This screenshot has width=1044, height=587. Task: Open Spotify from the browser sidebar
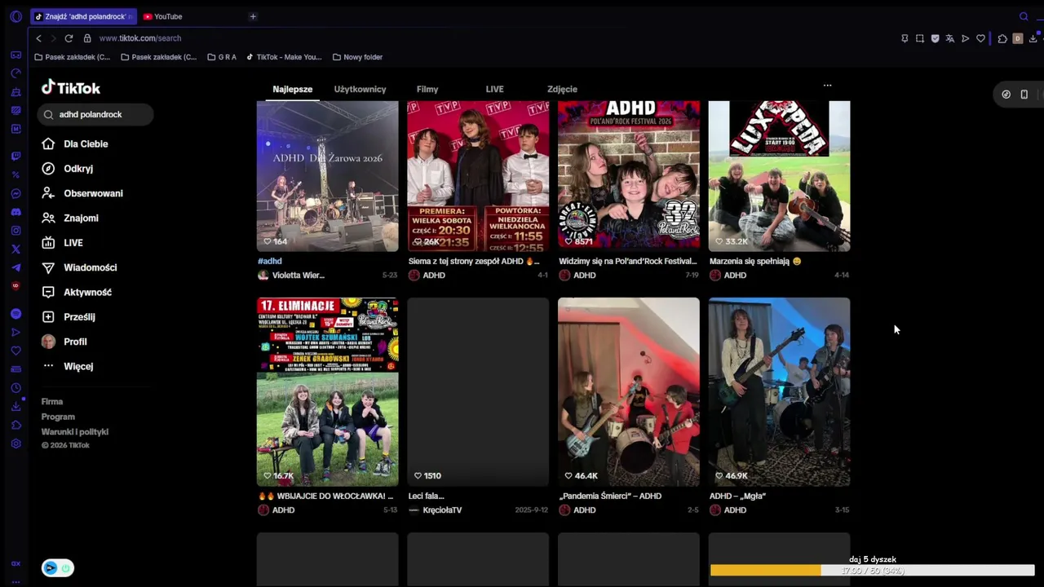click(x=15, y=314)
